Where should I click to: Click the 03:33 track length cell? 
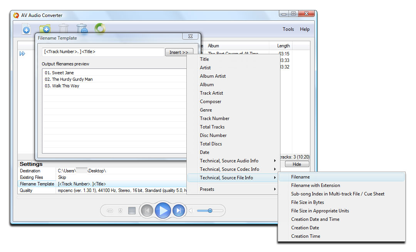pos(285,60)
